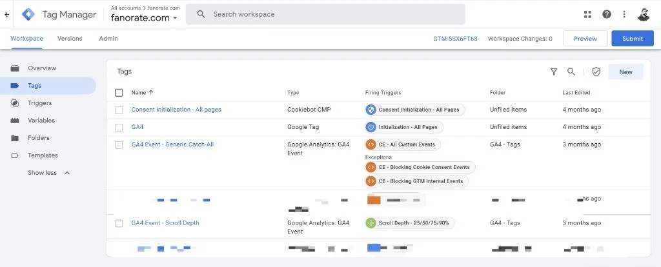
Task: Toggle the select-all tags checkbox
Action: (119, 93)
